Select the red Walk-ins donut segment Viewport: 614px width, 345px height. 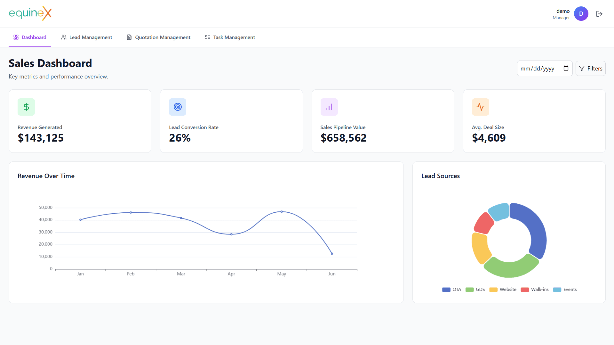(484, 224)
